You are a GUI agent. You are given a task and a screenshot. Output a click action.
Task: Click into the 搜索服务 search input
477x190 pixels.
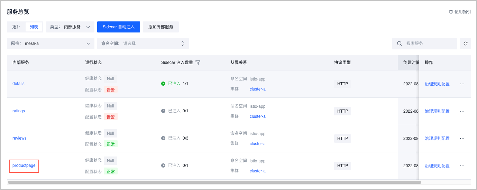tap(429, 44)
